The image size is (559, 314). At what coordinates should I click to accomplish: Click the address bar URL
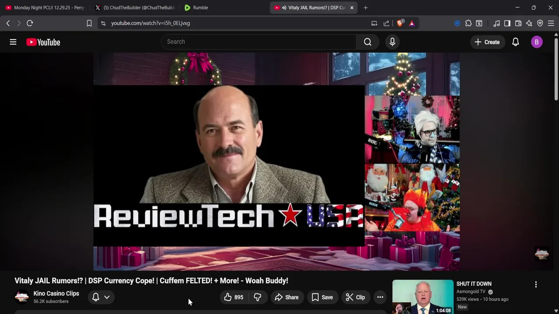pos(150,23)
